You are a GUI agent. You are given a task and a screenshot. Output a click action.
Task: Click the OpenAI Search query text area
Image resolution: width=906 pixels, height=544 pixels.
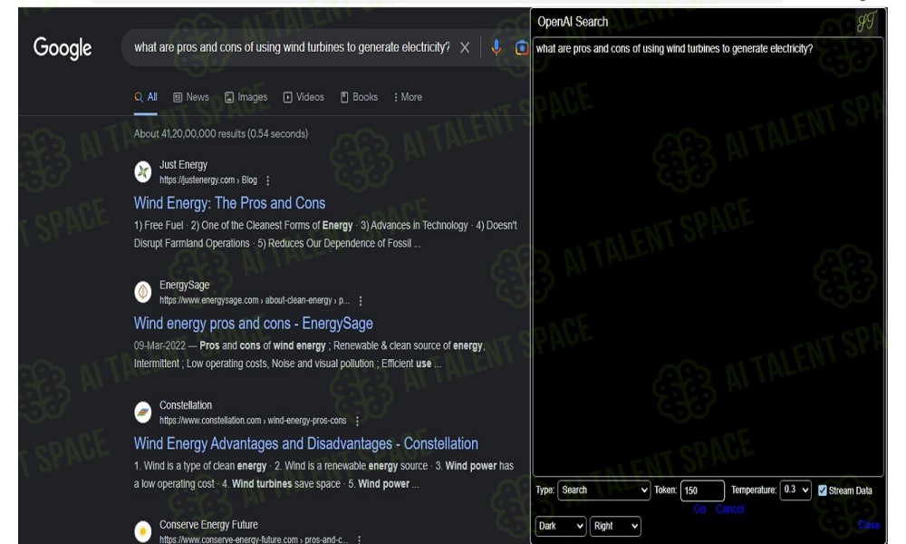(708, 257)
